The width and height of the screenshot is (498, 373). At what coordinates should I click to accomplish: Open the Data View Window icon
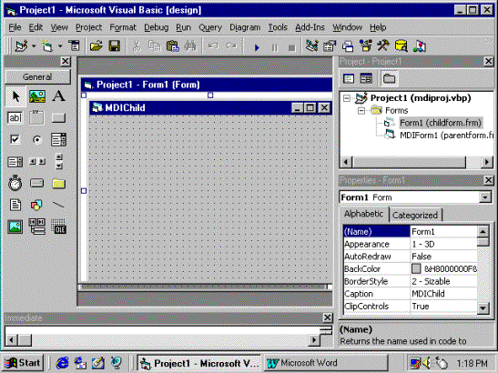401,46
